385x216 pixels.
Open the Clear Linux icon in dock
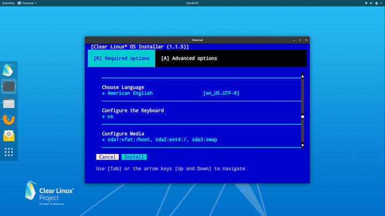pos(8,70)
